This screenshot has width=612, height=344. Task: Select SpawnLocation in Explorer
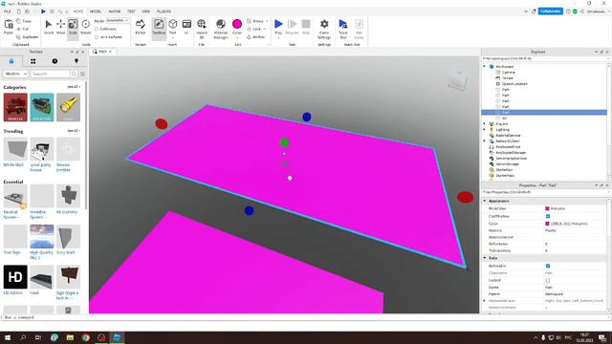click(514, 84)
